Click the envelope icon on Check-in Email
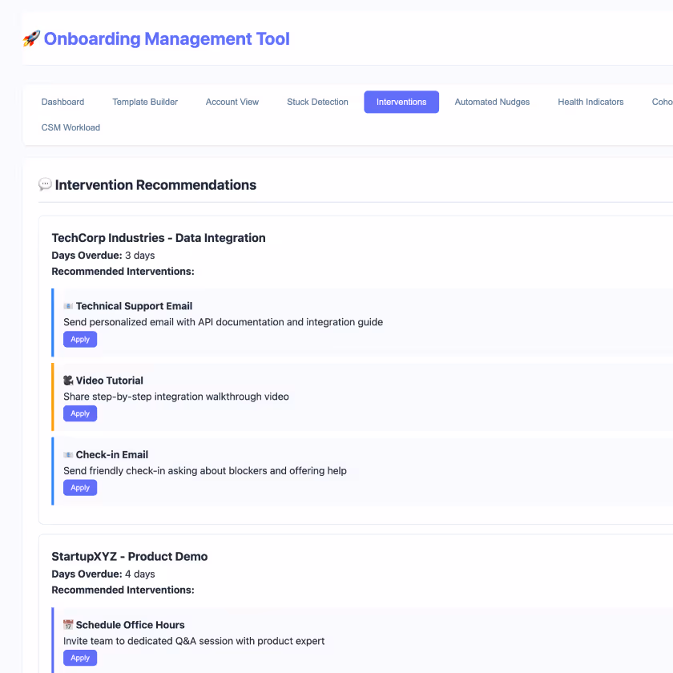The image size is (673, 673). coord(70,454)
